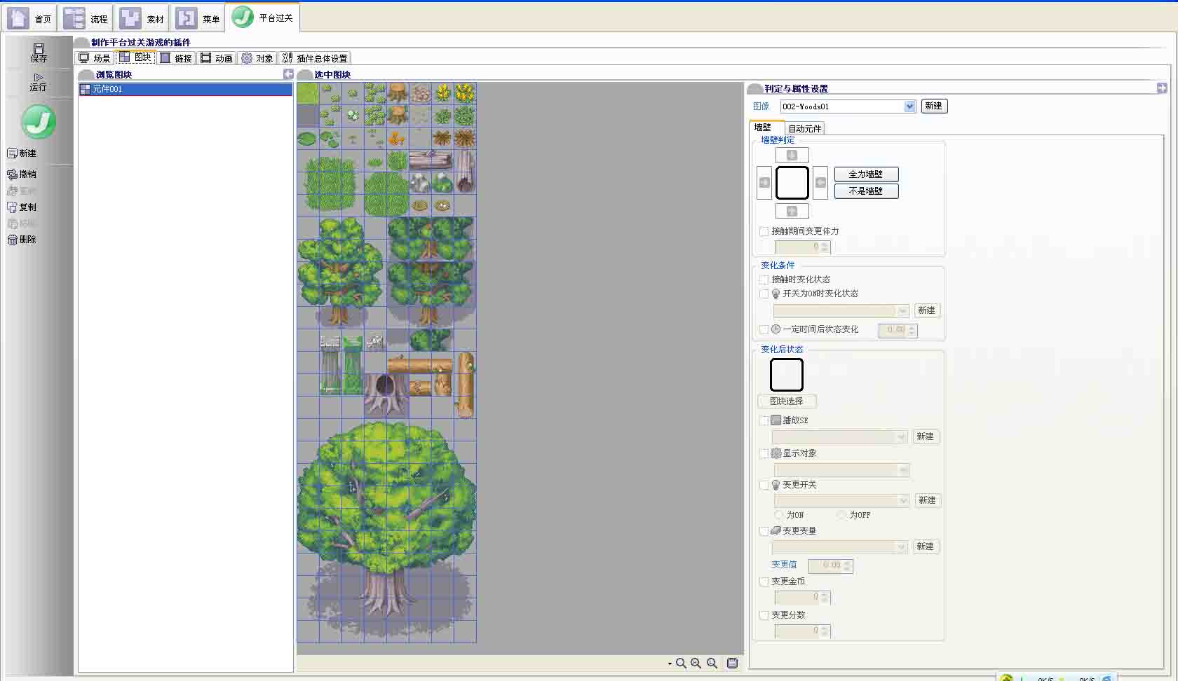Enable 变更分数 checkbox
Screen dimensions: 1178x681
[x=764, y=615]
